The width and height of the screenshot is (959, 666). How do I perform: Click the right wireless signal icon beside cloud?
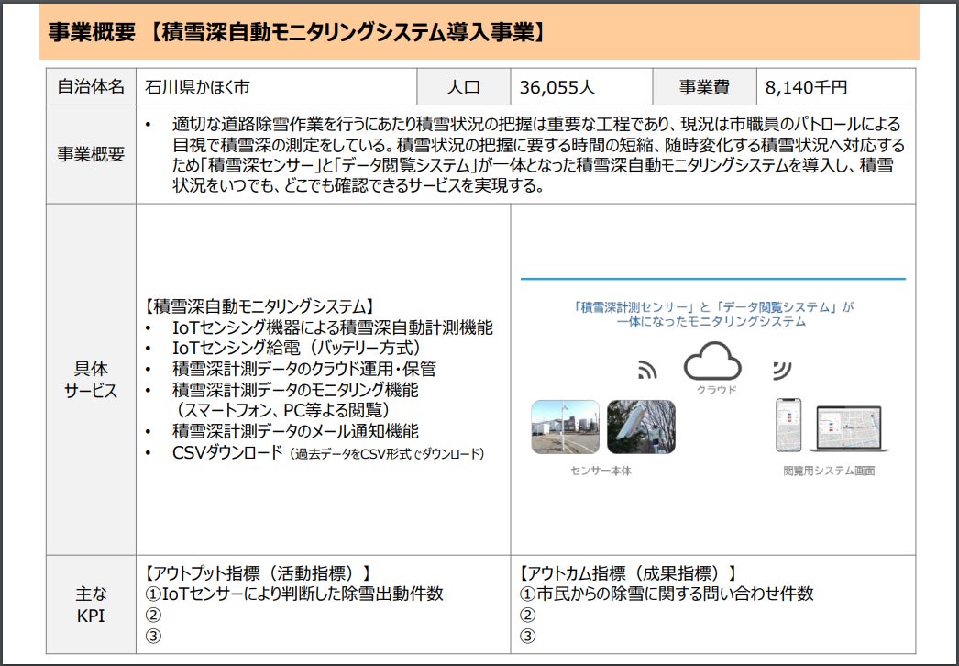point(782,370)
